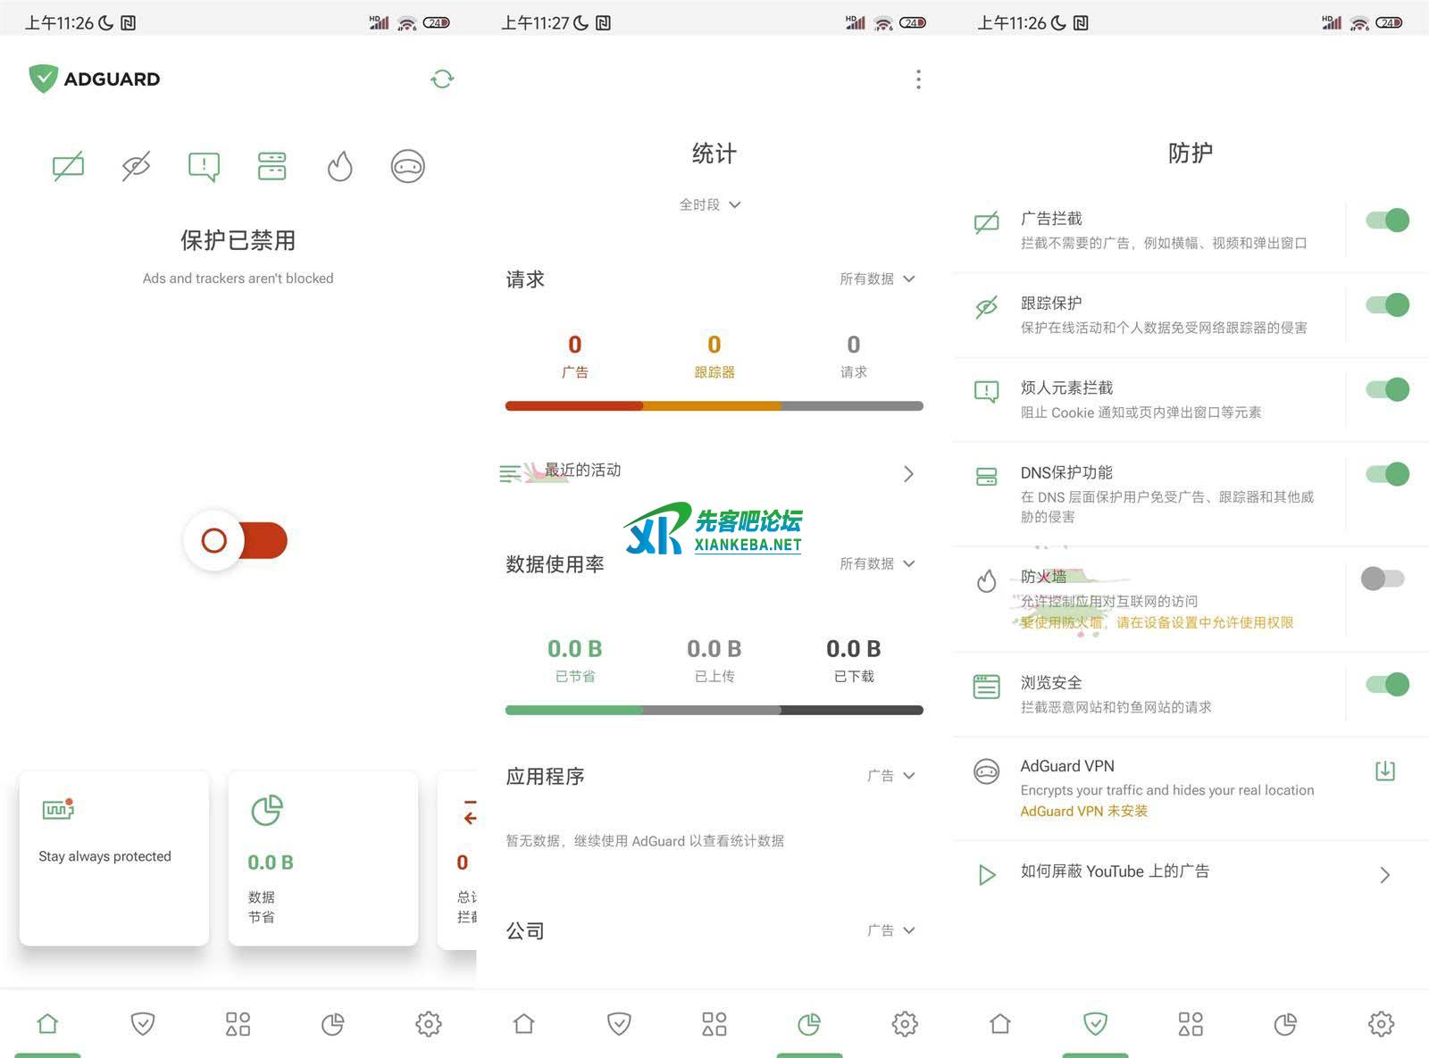
Task: Tap the crossed-eye tracking protection icon on home
Action: 136,166
